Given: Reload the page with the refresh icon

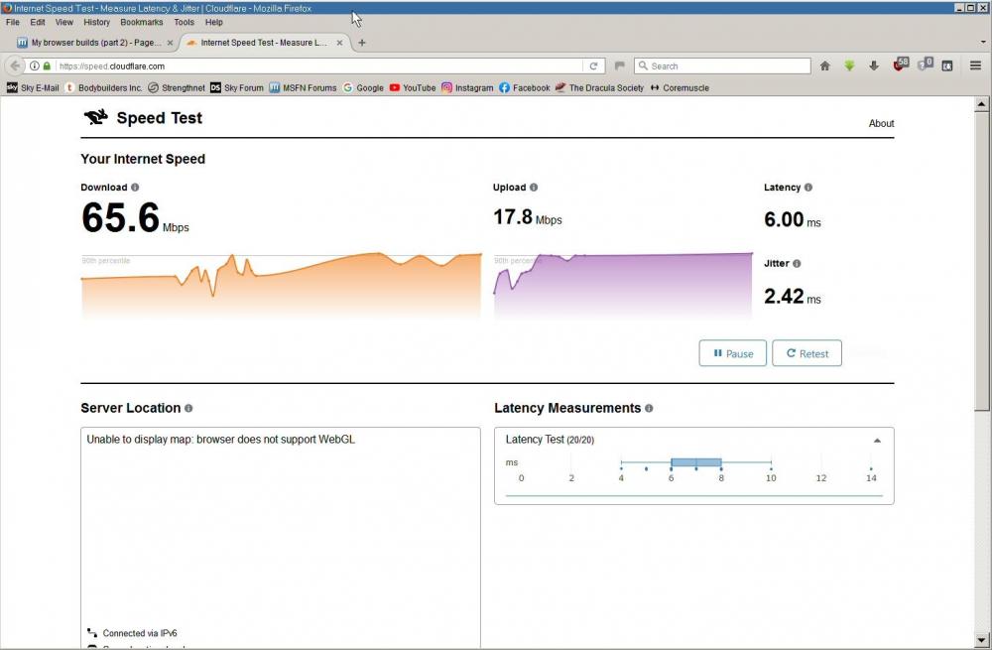Looking at the screenshot, I should click(x=594, y=65).
